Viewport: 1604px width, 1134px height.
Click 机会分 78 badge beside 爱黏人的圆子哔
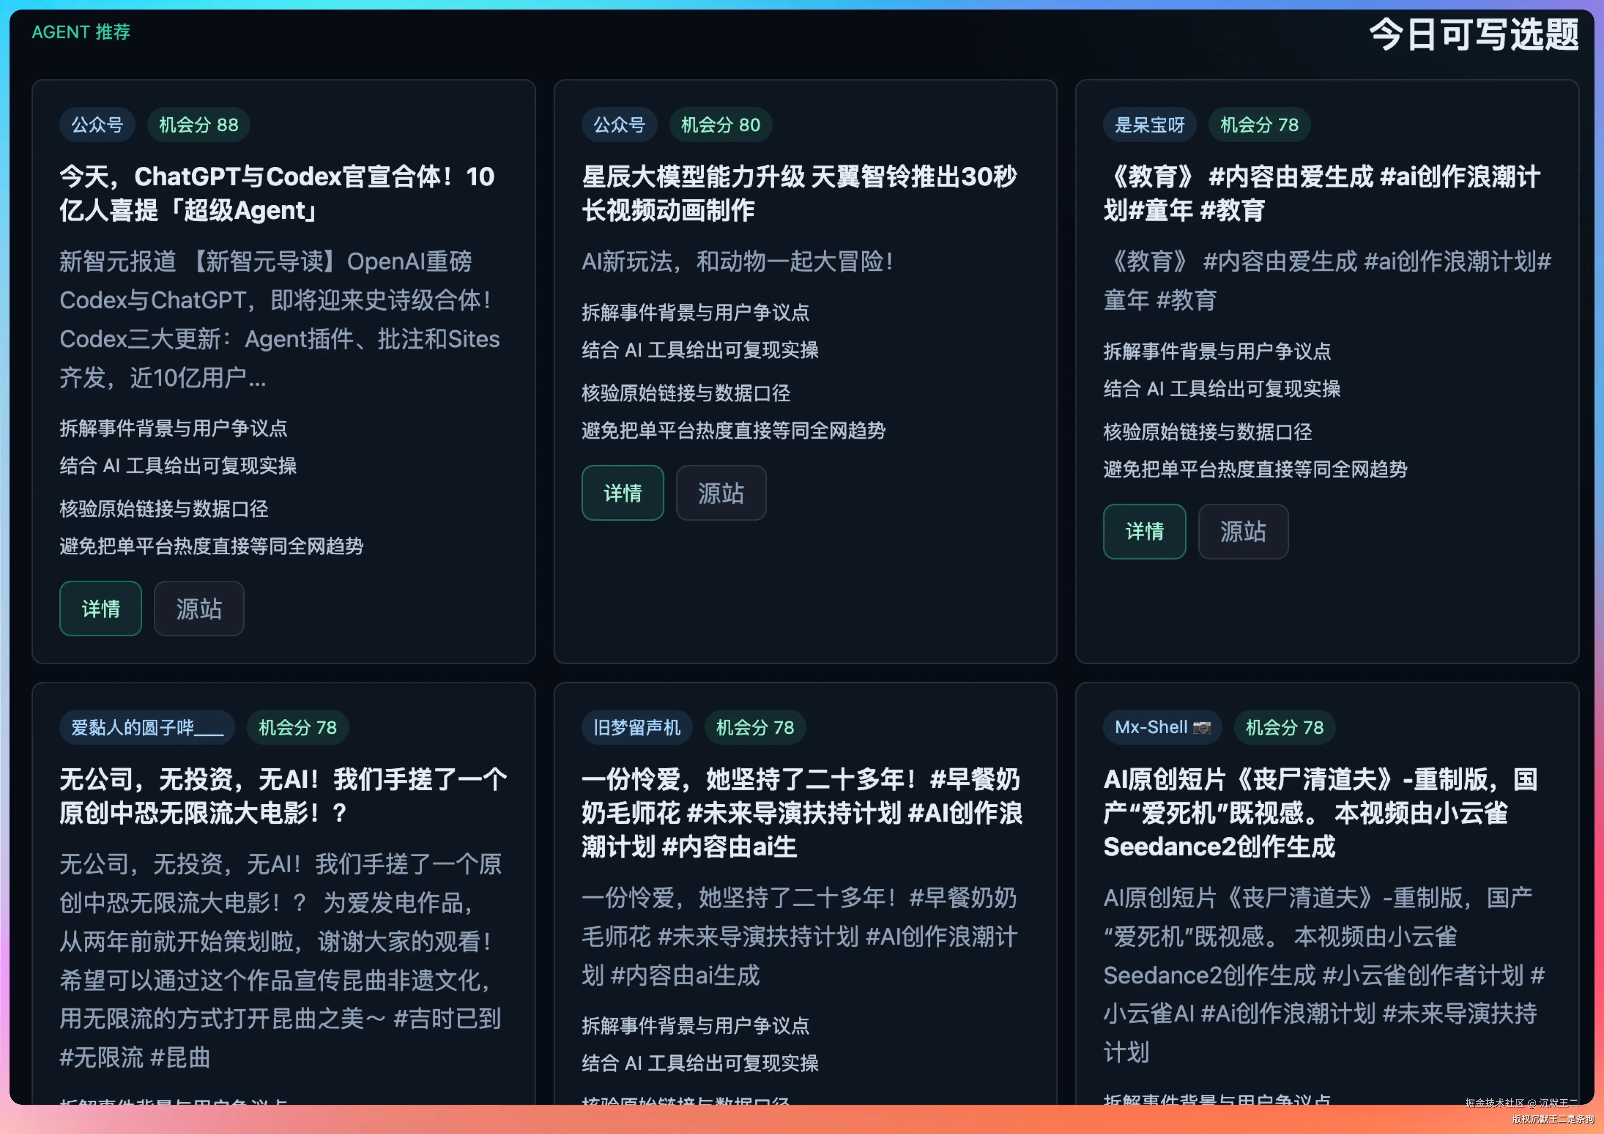(x=298, y=727)
